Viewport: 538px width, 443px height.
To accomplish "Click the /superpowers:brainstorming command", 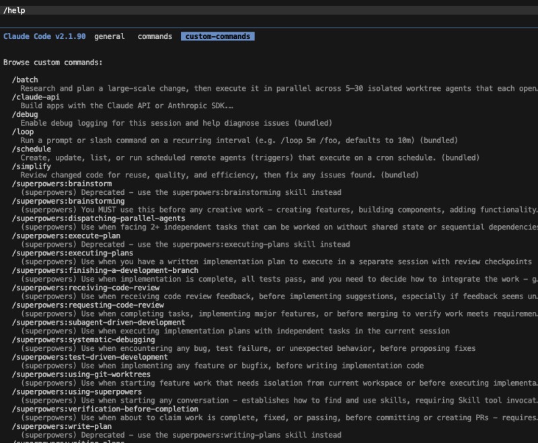I will click(x=68, y=201).
